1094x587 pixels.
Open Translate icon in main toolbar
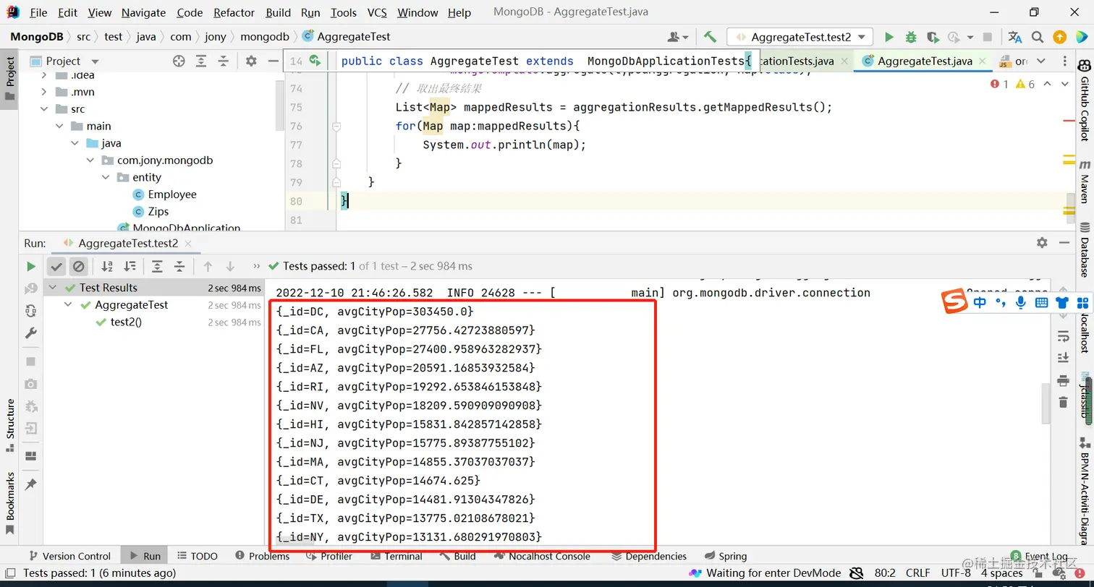[1015, 37]
